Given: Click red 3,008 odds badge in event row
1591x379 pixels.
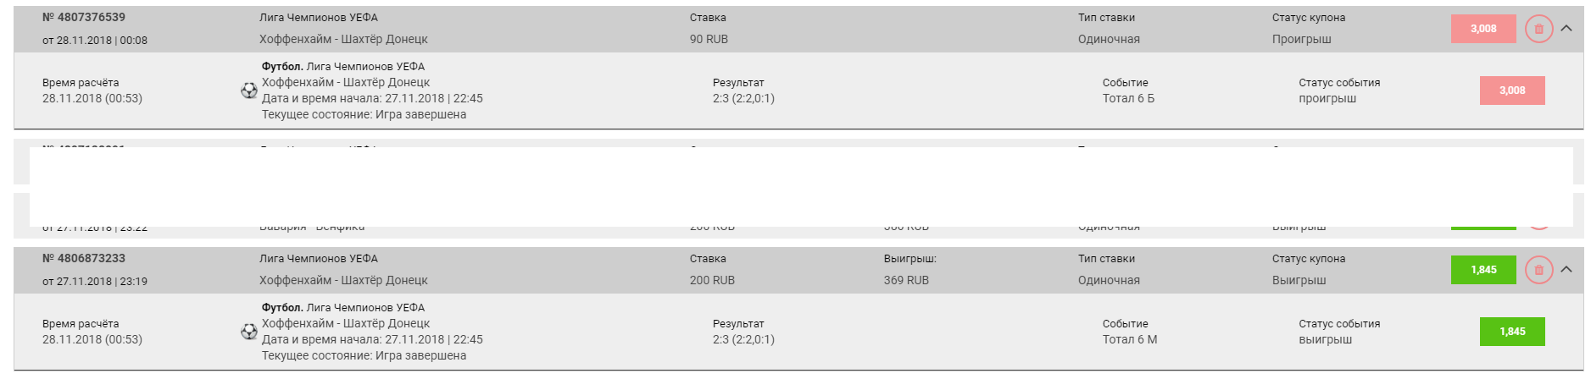Looking at the screenshot, I should coord(1512,91).
